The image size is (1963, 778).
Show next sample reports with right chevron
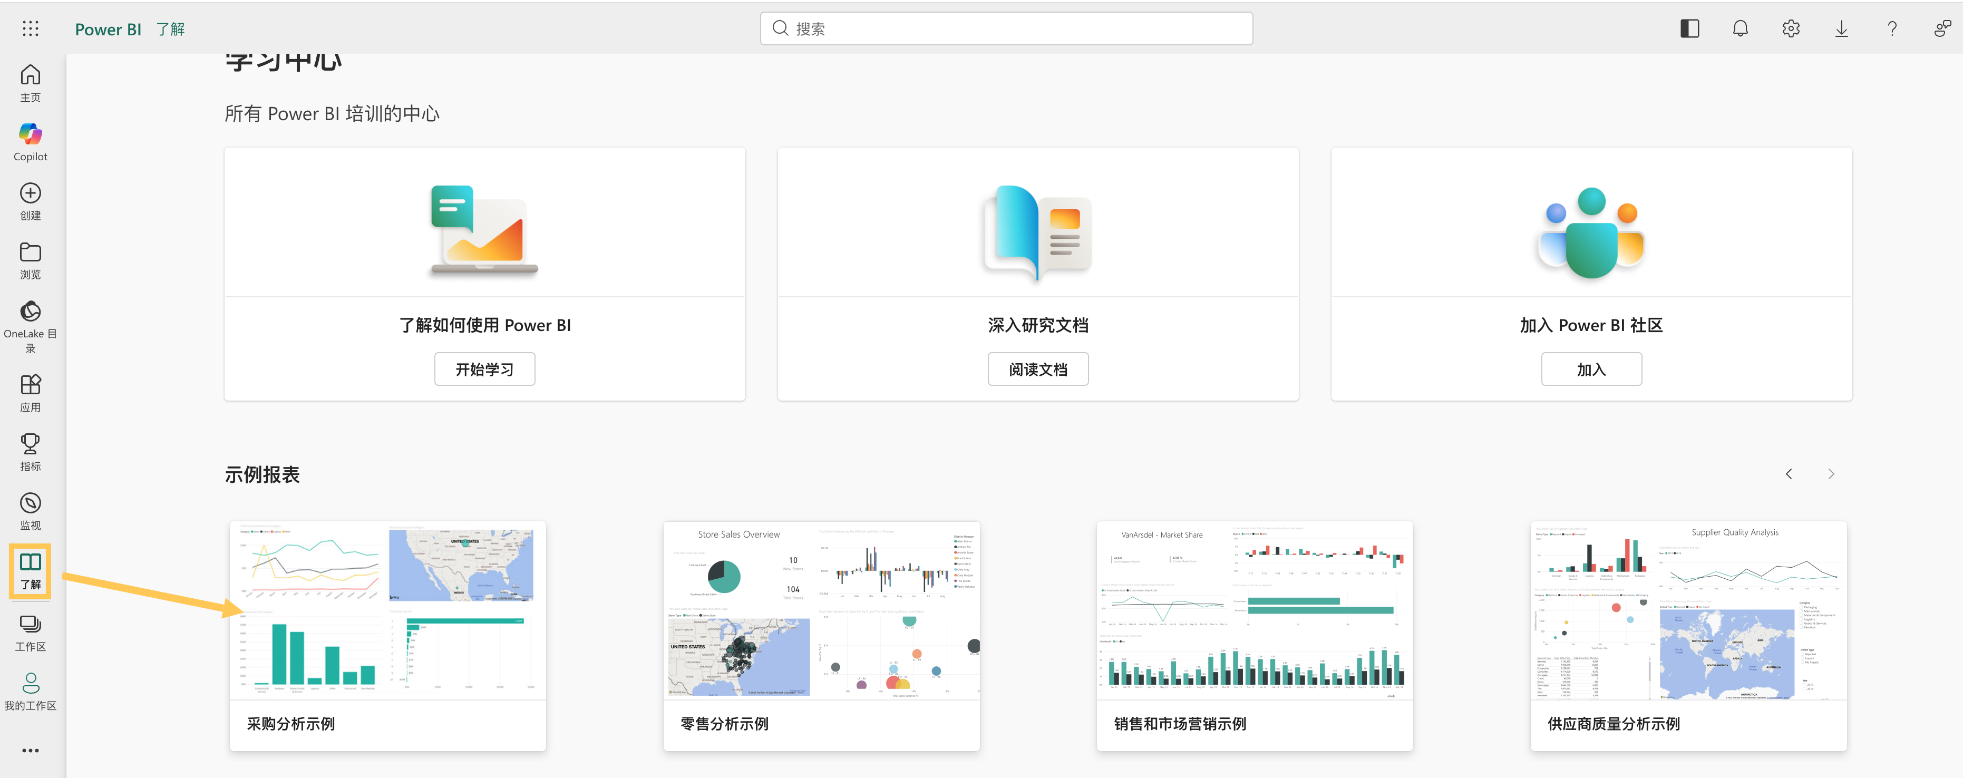[x=1831, y=474]
